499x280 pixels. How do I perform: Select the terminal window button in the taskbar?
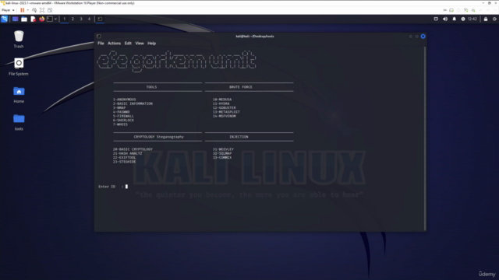[x=100, y=19]
